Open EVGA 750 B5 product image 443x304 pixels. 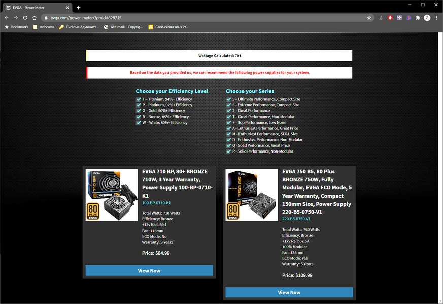click(x=252, y=195)
